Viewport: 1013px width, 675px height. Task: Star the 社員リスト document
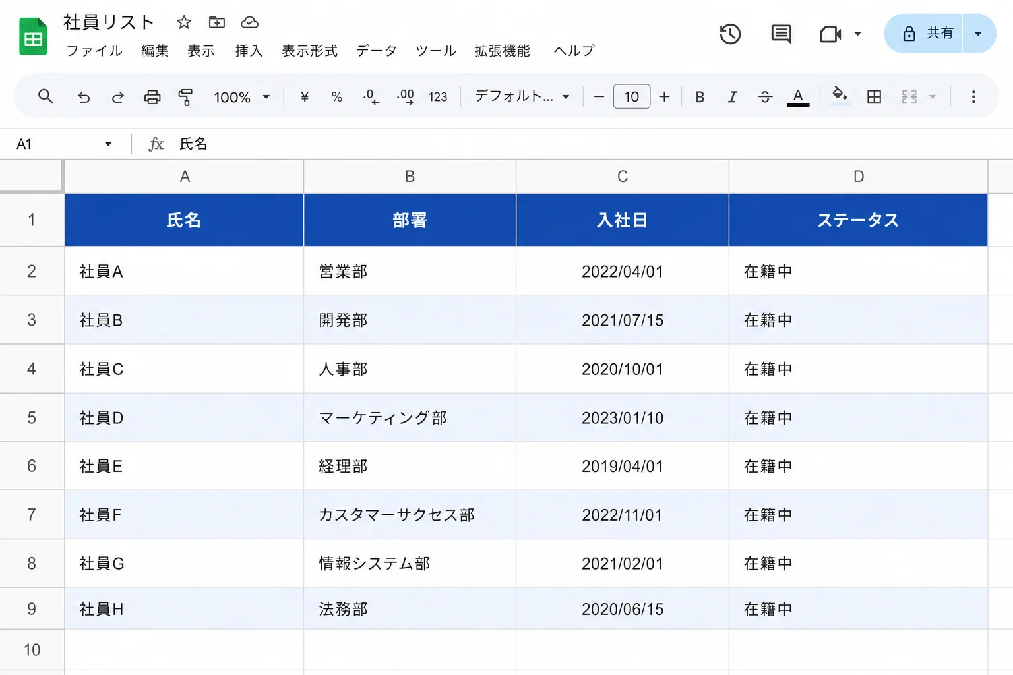[x=184, y=22]
